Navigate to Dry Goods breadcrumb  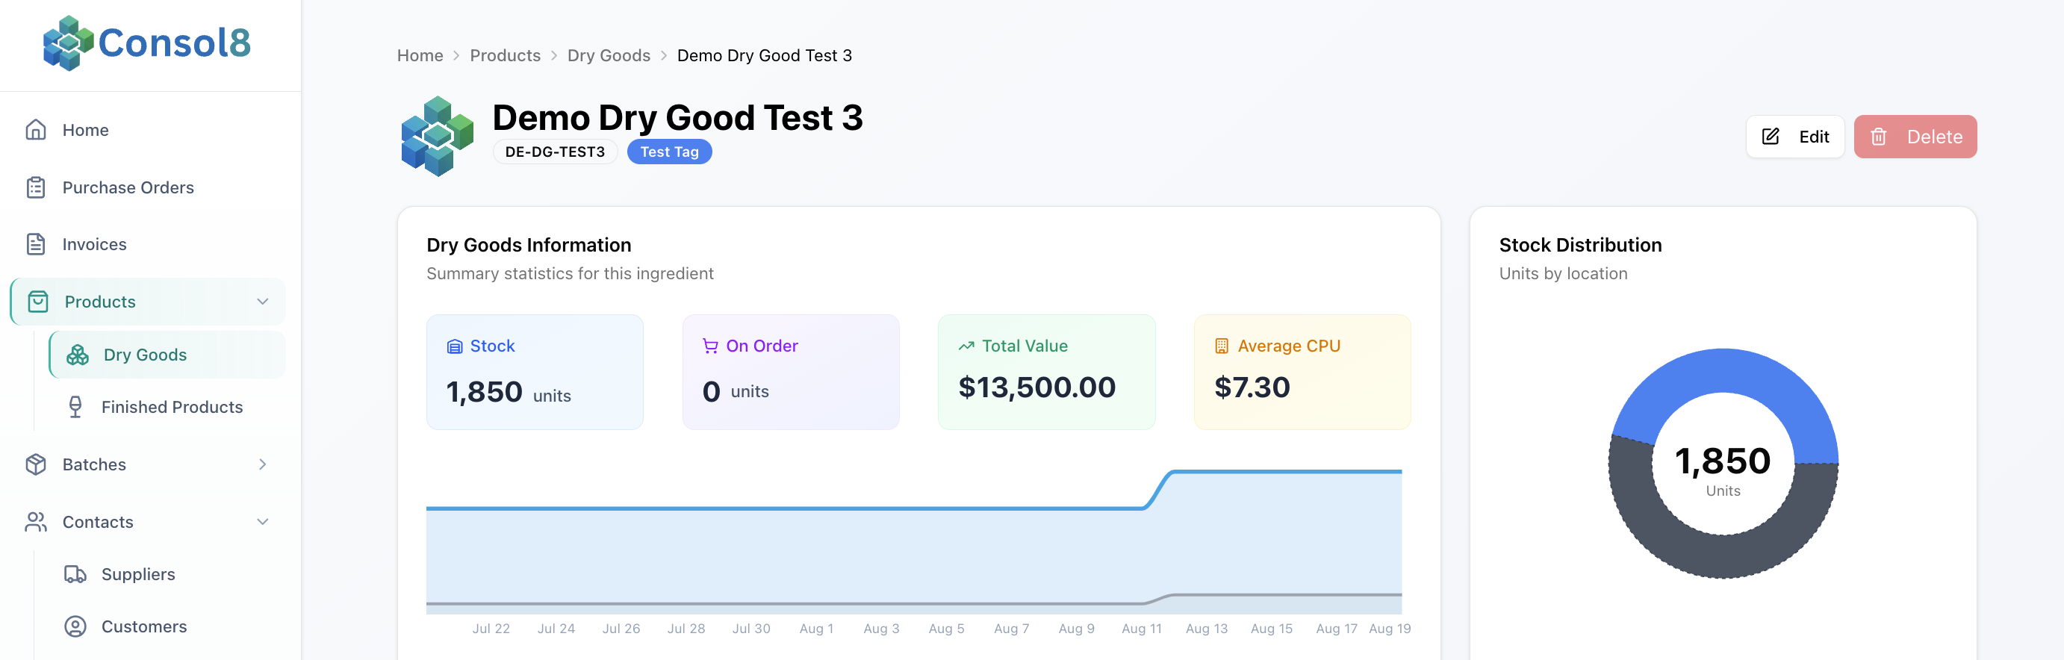608,55
